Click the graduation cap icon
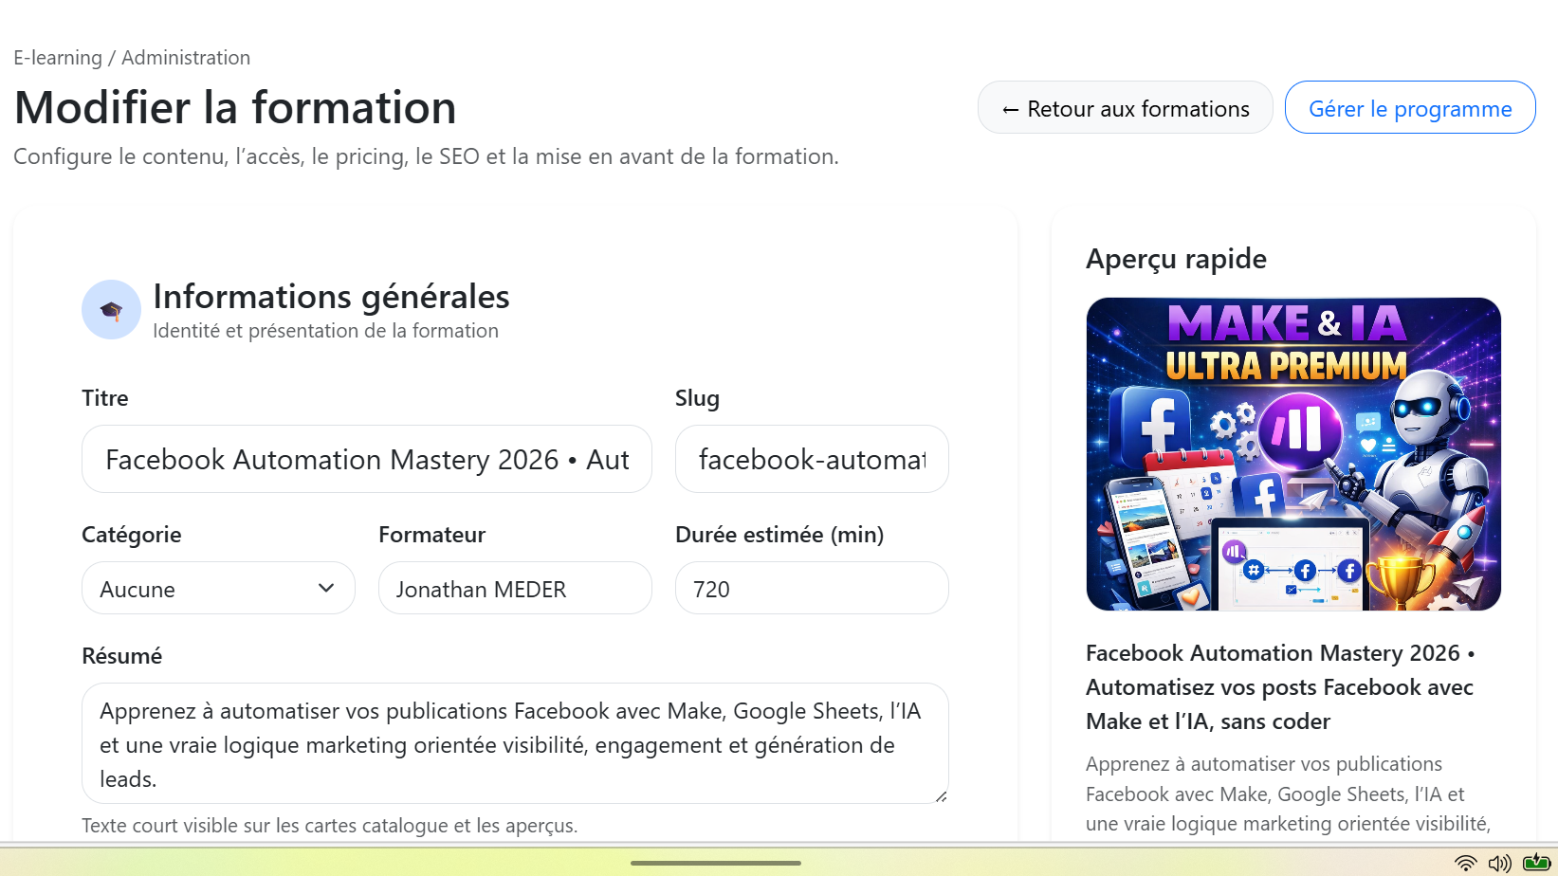 111,310
